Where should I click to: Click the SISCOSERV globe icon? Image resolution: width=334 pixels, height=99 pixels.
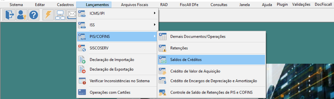coord(82,48)
